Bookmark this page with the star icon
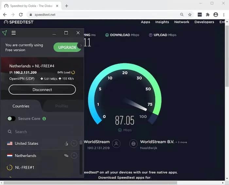Image resolution: width=229 pixels, height=185 pixels. (x=190, y=15)
